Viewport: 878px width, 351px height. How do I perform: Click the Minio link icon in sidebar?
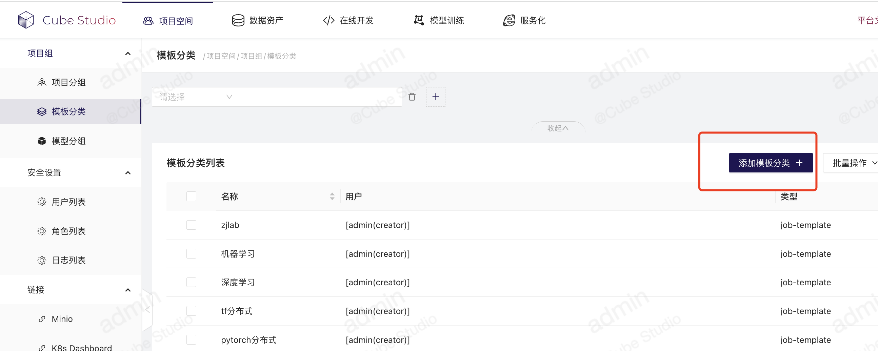click(x=42, y=319)
